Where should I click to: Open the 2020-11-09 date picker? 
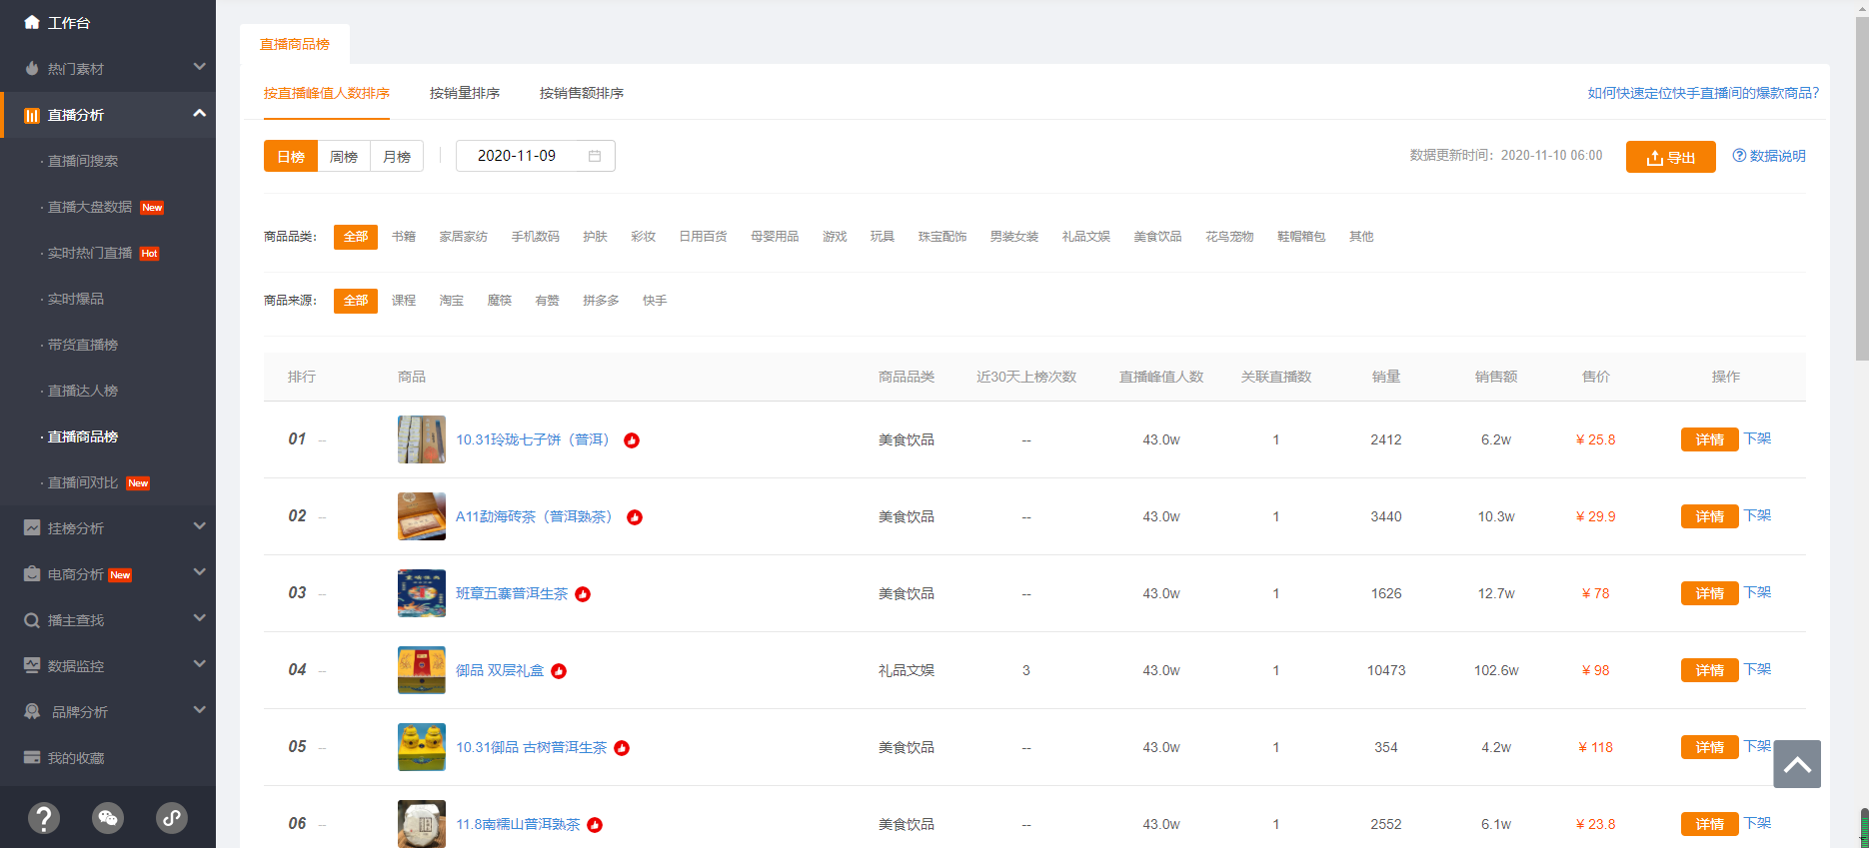536,156
